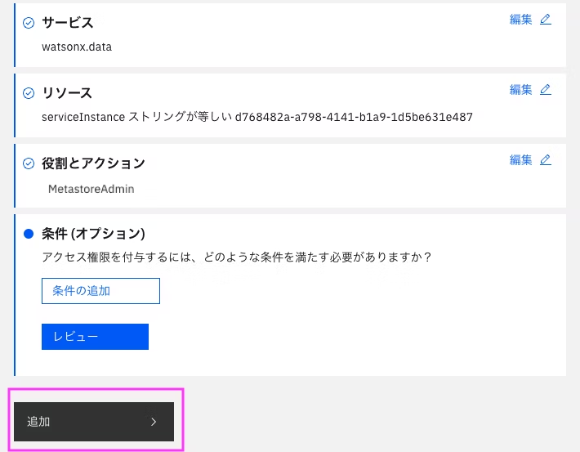Click the 役割とアクション section heading
This screenshot has height=452, width=580.
click(93, 163)
